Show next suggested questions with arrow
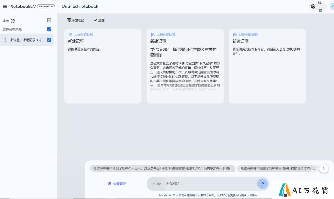Screen dimensions: 334x199 pyautogui.click(x=323, y=168)
